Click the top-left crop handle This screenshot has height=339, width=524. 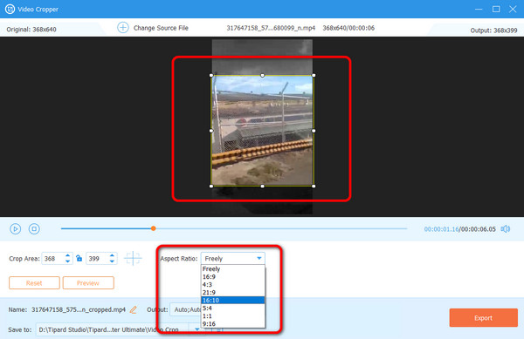click(x=211, y=75)
